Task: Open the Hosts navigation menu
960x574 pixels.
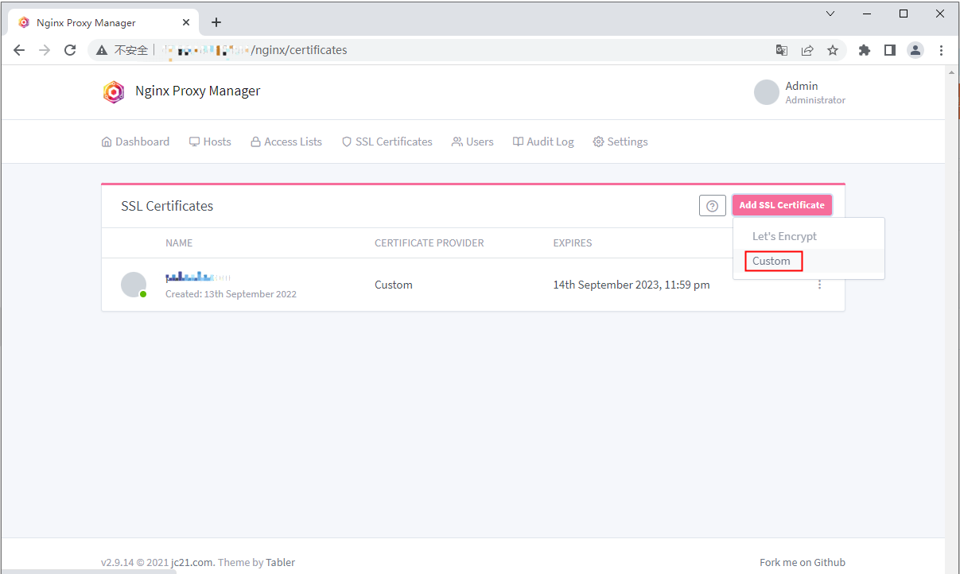Action: [x=210, y=142]
